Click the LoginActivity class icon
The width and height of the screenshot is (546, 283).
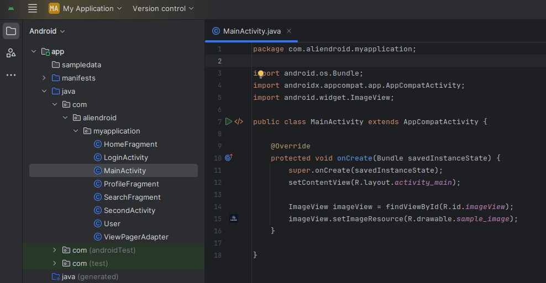point(98,157)
